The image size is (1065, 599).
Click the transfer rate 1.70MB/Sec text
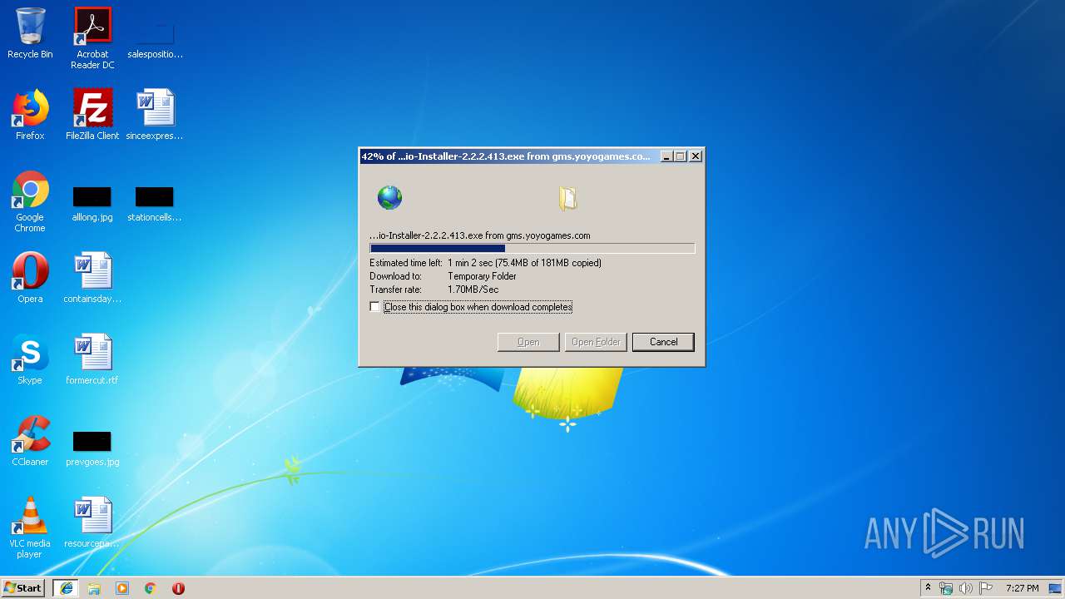point(473,290)
